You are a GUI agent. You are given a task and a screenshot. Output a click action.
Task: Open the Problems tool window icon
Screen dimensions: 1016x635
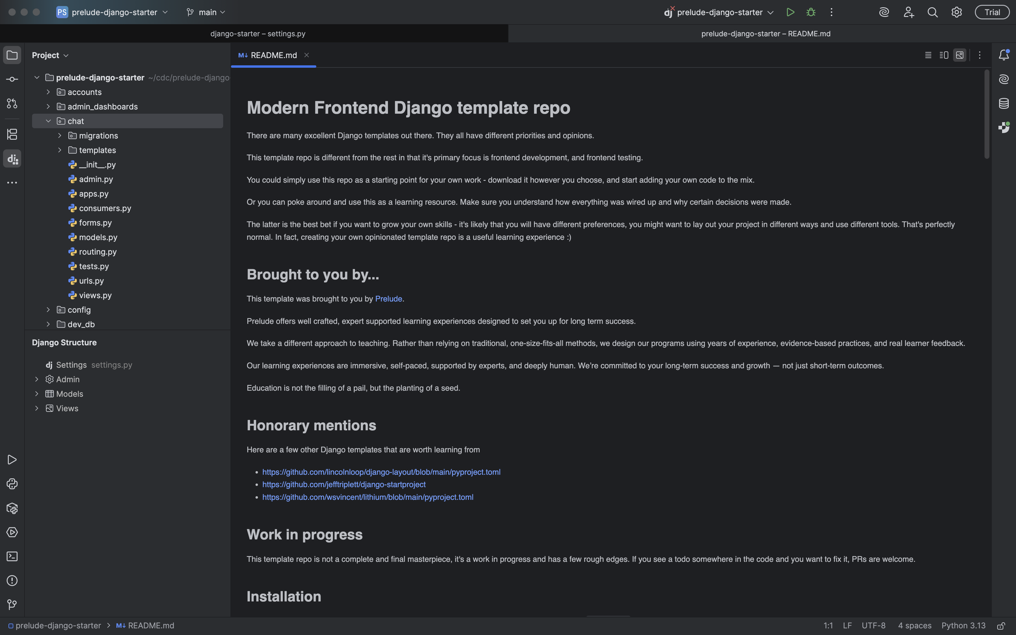click(x=12, y=580)
